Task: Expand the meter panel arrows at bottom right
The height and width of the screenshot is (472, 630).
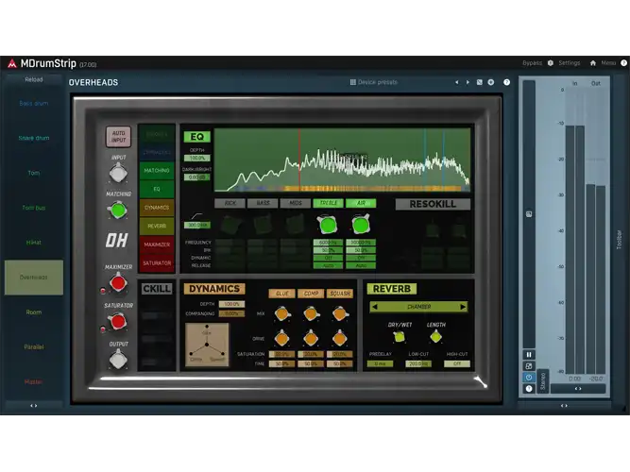Action: click(564, 406)
